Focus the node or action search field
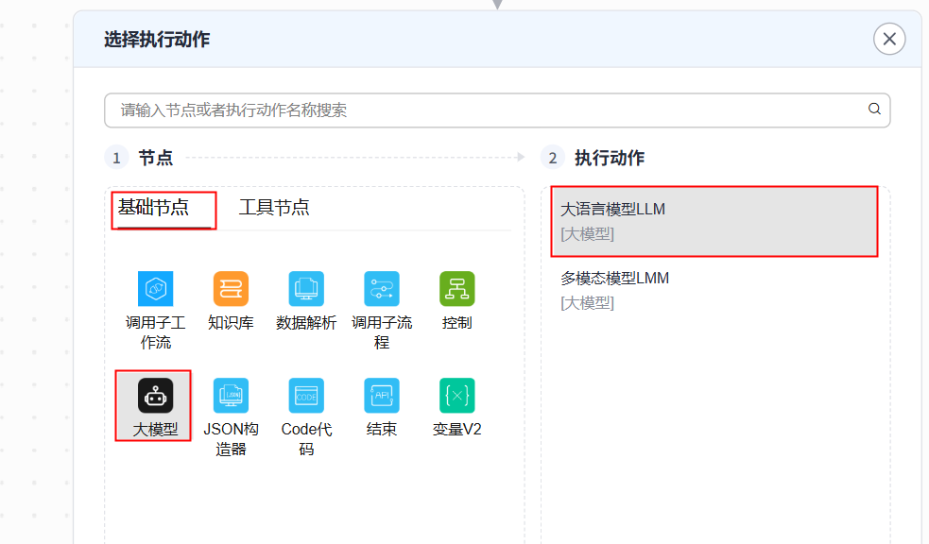929x544 pixels. [x=497, y=110]
